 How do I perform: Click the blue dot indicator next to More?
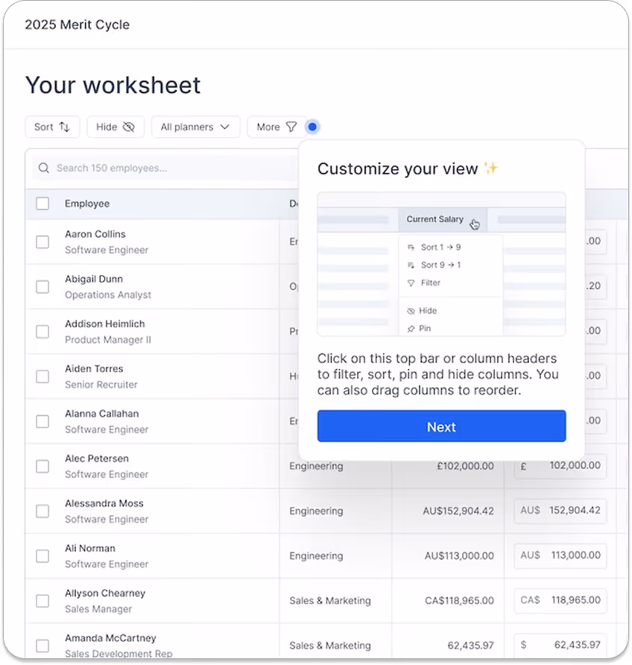point(312,127)
